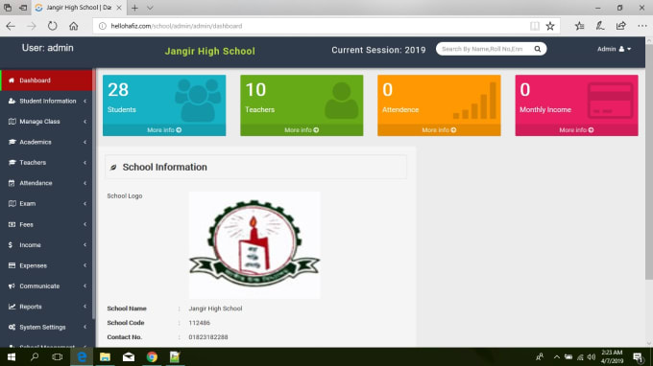This screenshot has height=366, width=653.
Task: Open the Windows Start menu
Action: point(12,356)
